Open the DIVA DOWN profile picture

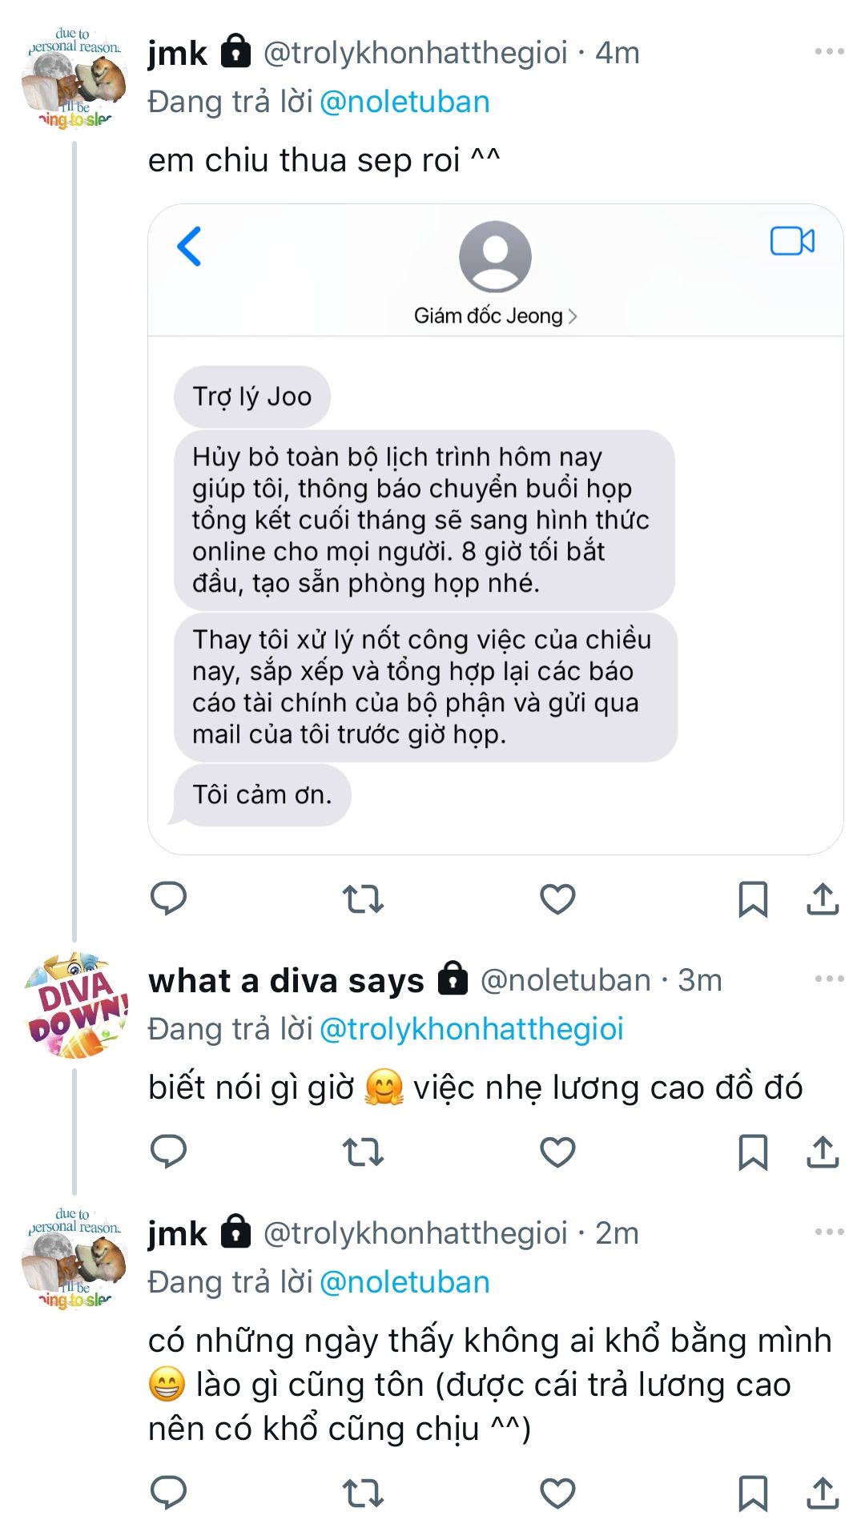[75, 1006]
